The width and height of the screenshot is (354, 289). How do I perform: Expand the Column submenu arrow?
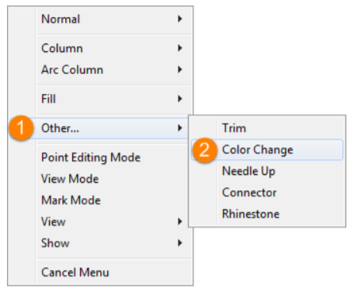pos(180,48)
